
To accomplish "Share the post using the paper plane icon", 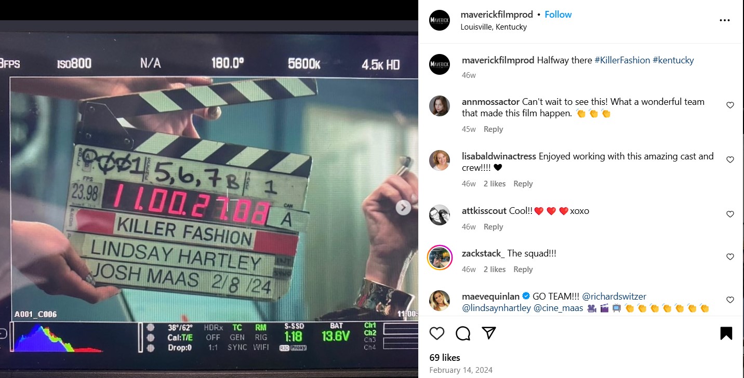I will point(488,333).
